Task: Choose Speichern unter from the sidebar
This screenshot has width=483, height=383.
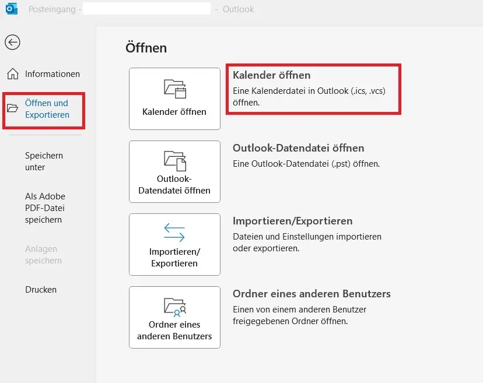Action: point(45,161)
